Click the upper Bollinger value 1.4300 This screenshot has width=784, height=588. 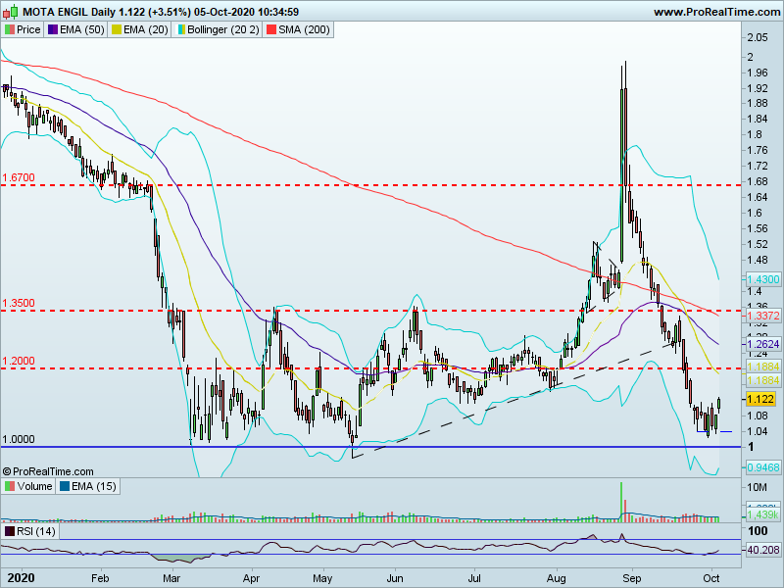[763, 279]
